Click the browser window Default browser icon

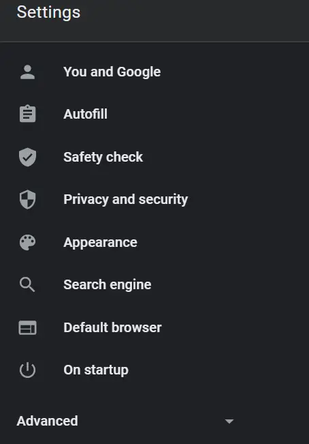[27, 327]
